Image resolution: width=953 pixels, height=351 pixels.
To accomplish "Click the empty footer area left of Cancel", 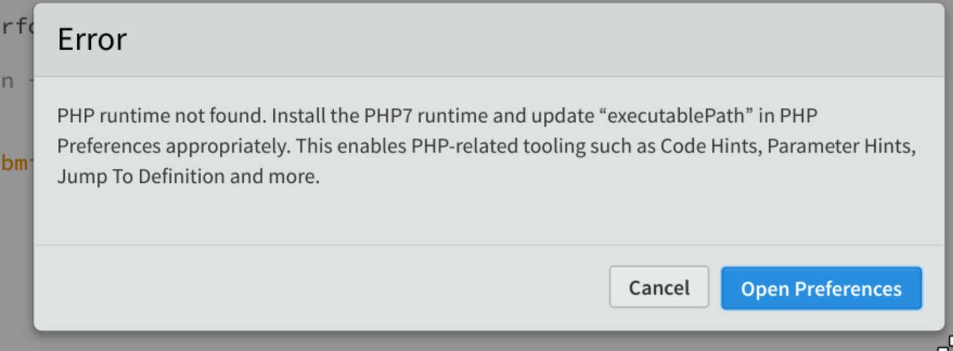I will [318, 287].
